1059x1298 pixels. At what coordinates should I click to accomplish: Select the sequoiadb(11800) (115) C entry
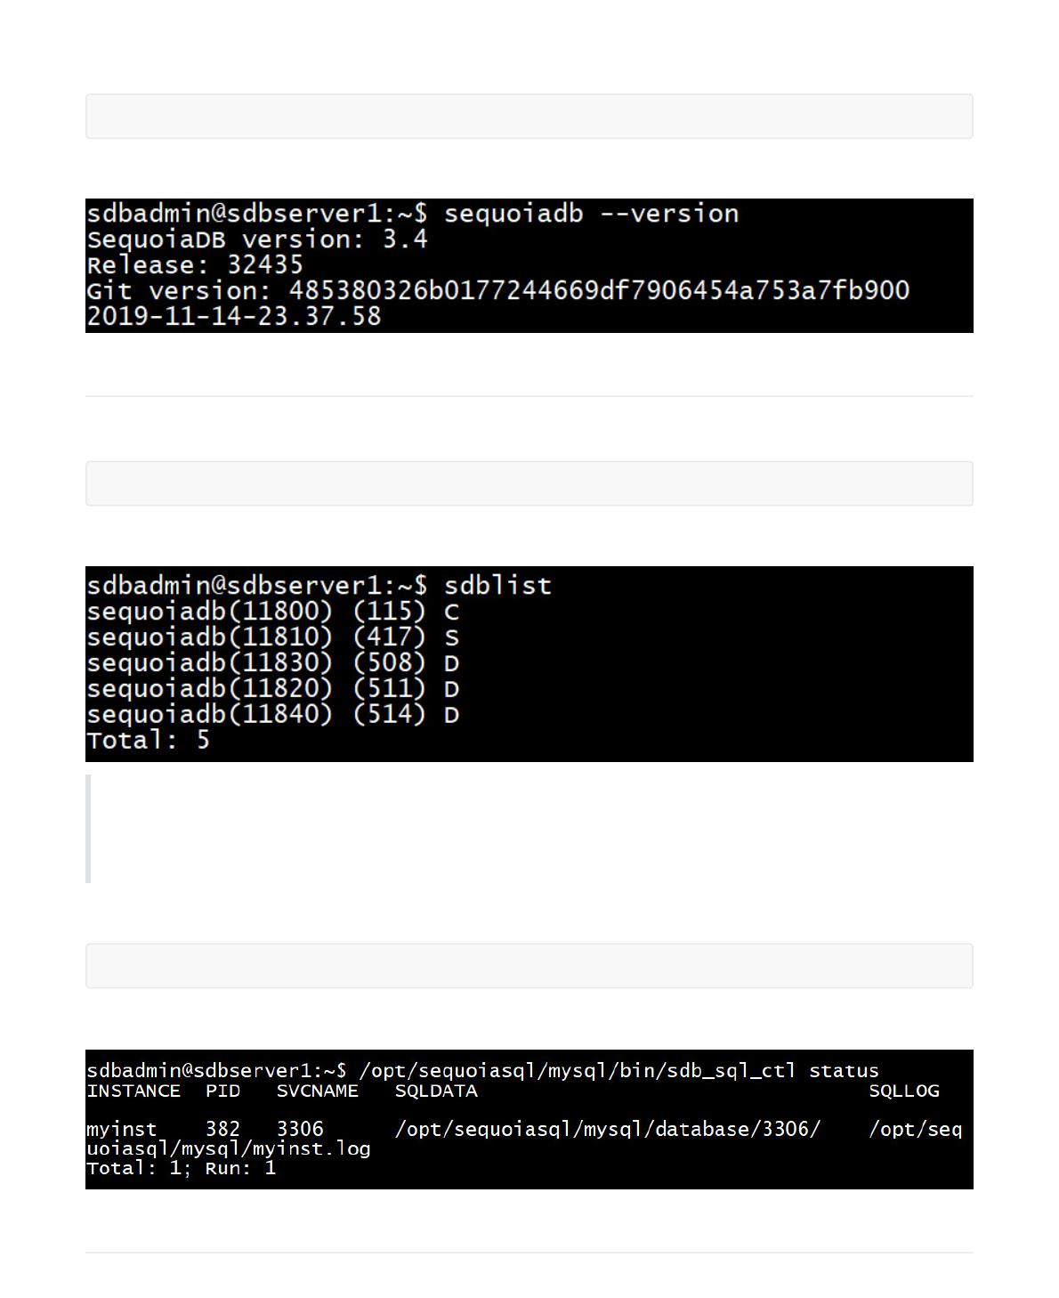(x=272, y=612)
